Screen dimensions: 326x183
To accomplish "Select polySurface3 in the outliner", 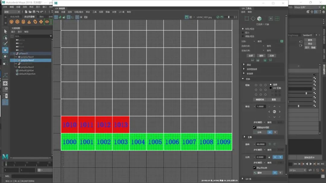I will tap(27, 67).
